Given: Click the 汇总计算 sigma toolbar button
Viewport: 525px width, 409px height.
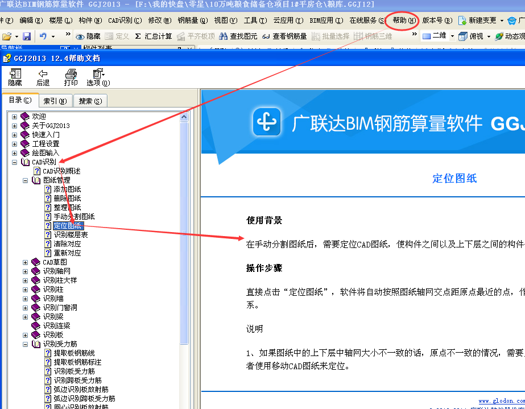Looking at the screenshot, I should 154,36.
